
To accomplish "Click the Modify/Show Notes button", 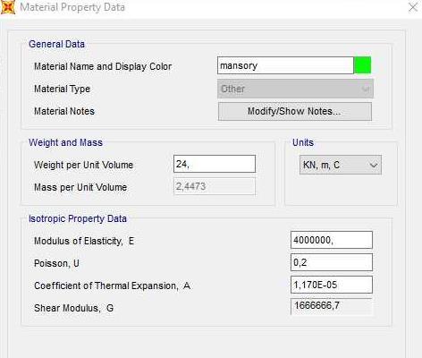I will (295, 111).
